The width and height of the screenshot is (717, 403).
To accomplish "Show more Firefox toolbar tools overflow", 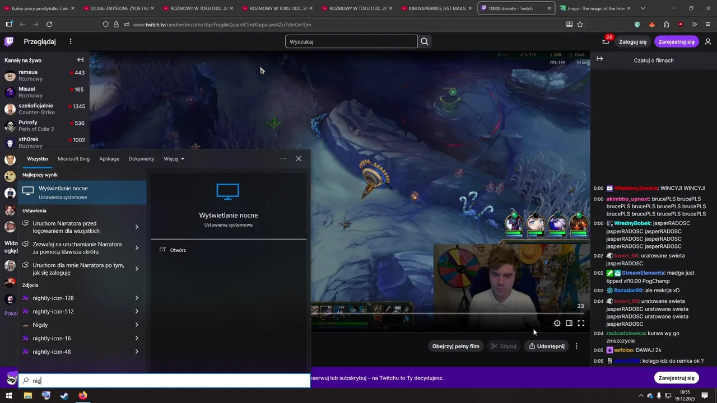I will click(695, 25).
